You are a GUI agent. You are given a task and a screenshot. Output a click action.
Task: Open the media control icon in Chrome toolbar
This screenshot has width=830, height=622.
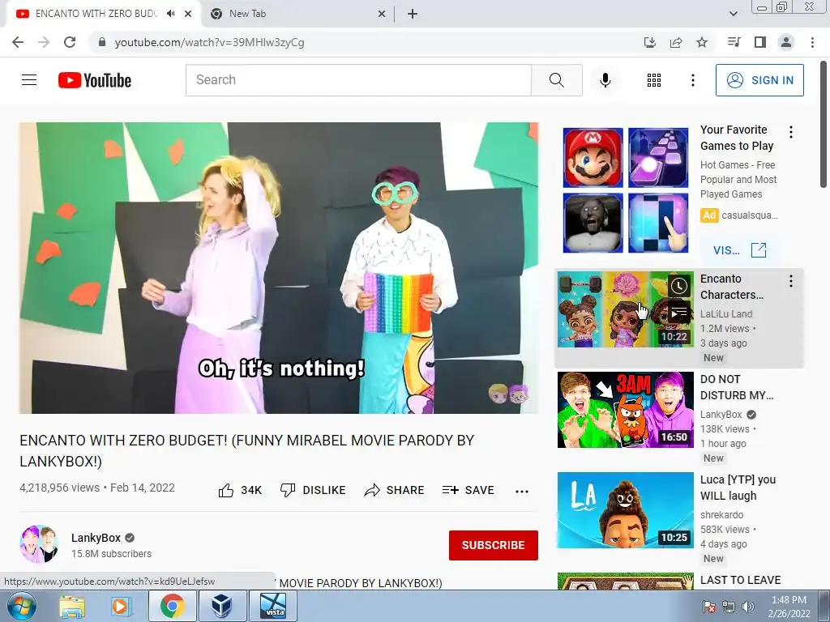[x=734, y=42]
